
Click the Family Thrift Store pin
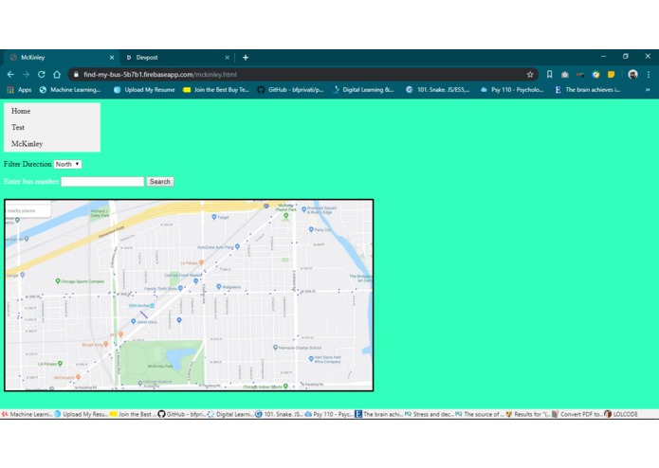(180, 288)
